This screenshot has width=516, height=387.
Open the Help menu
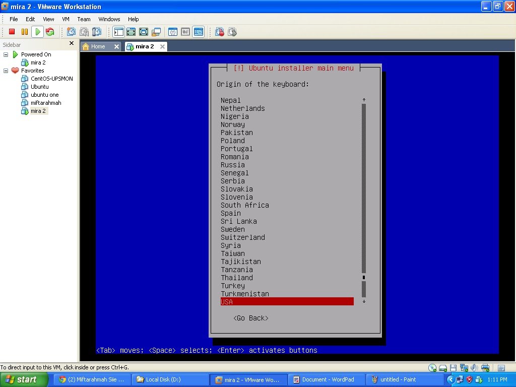click(x=133, y=19)
